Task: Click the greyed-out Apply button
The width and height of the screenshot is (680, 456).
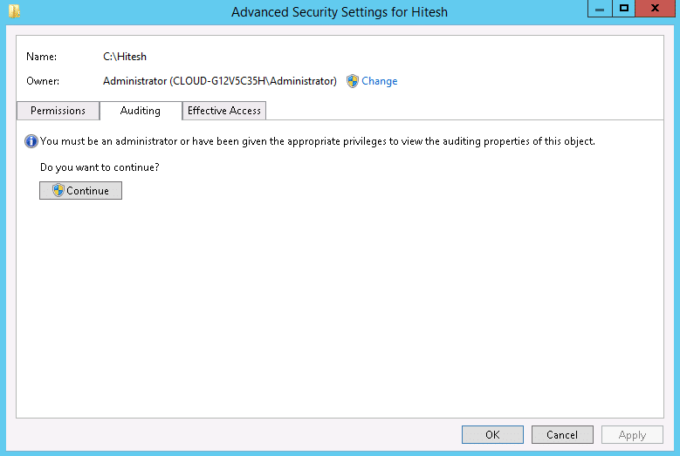Action: coord(632,434)
